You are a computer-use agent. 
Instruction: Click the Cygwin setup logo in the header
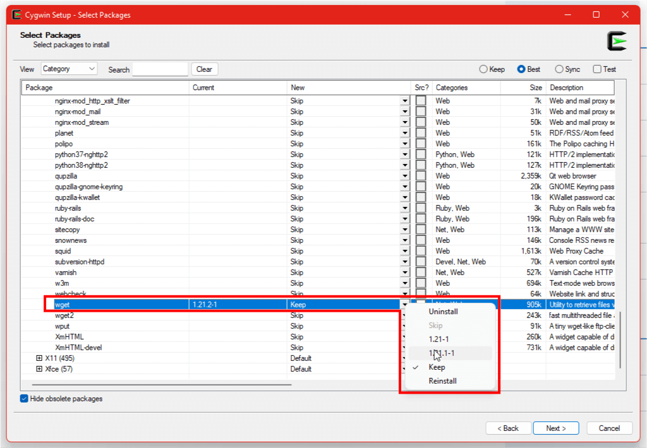click(617, 41)
